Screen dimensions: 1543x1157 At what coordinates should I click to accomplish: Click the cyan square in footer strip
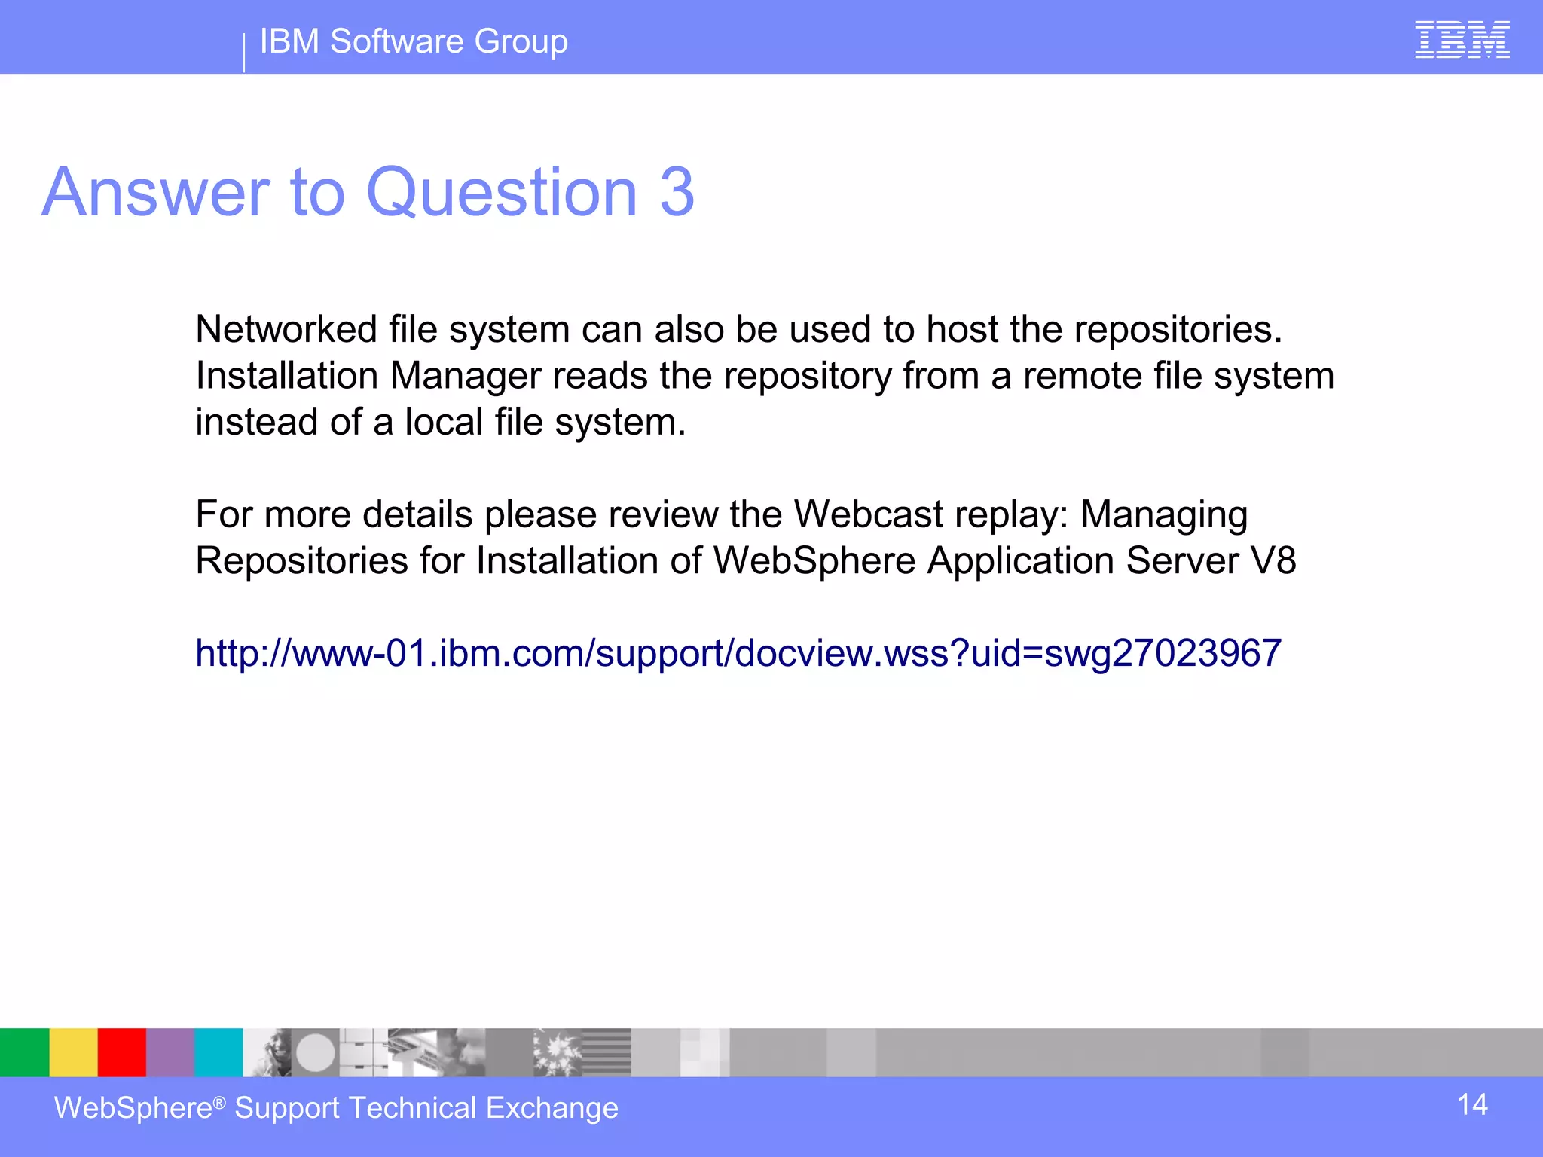(x=218, y=1052)
